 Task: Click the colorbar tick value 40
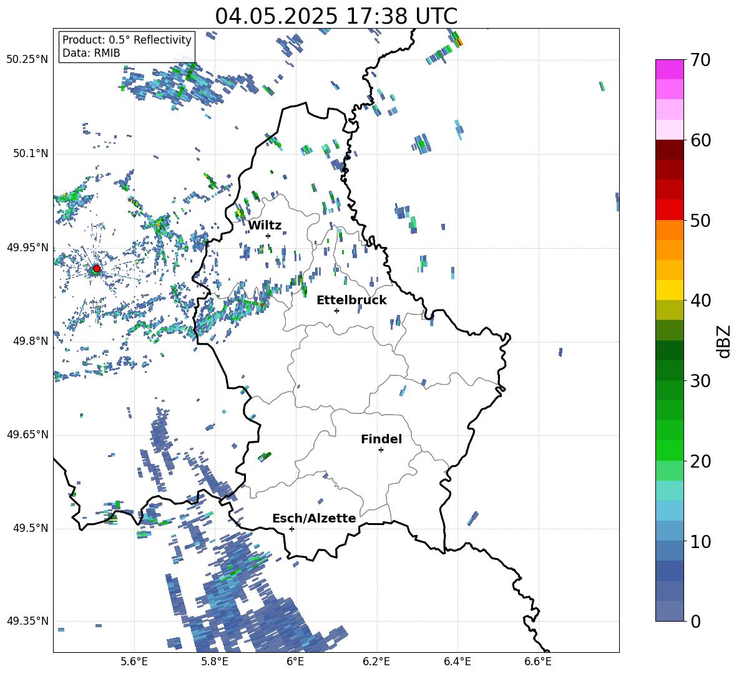tap(700, 301)
